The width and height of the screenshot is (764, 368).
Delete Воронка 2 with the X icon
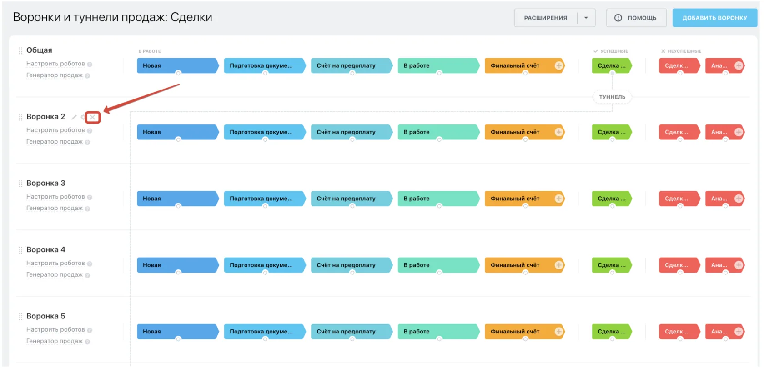tap(92, 117)
